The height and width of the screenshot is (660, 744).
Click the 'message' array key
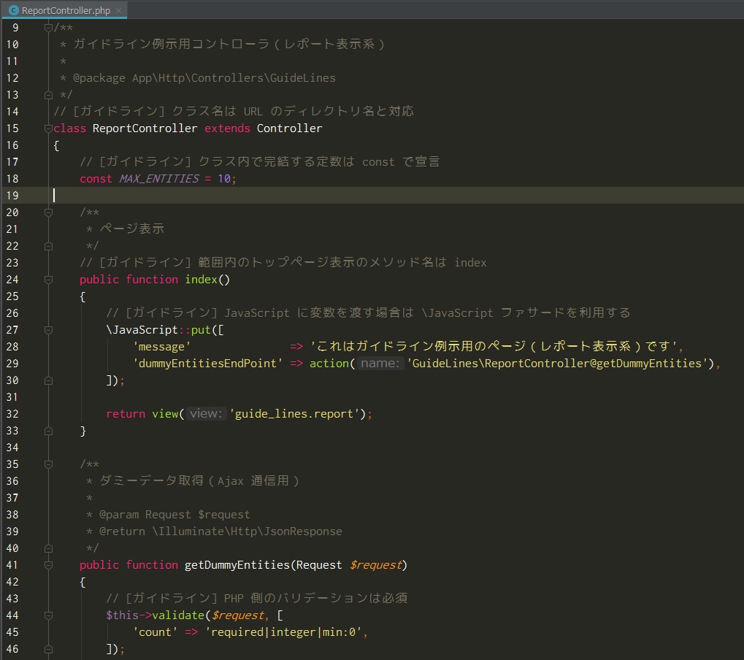(x=162, y=347)
